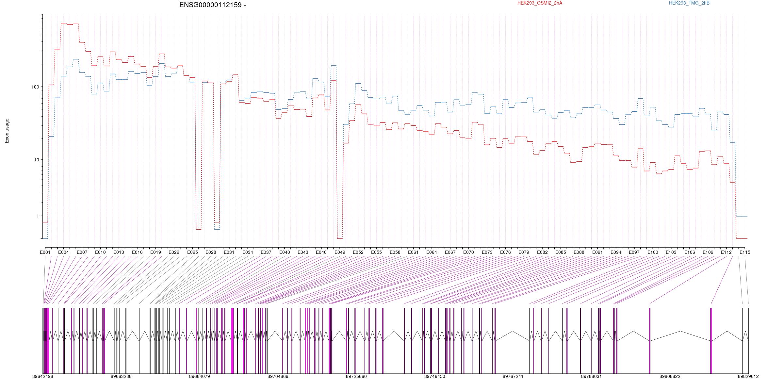Click exon label E025
Image resolution: width=784 pixels, height=392 pixels.
[192, 252]
